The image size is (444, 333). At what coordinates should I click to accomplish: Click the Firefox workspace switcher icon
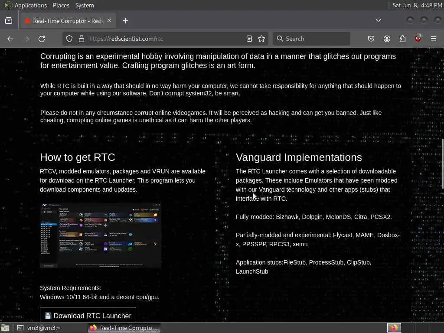[394, 328]
